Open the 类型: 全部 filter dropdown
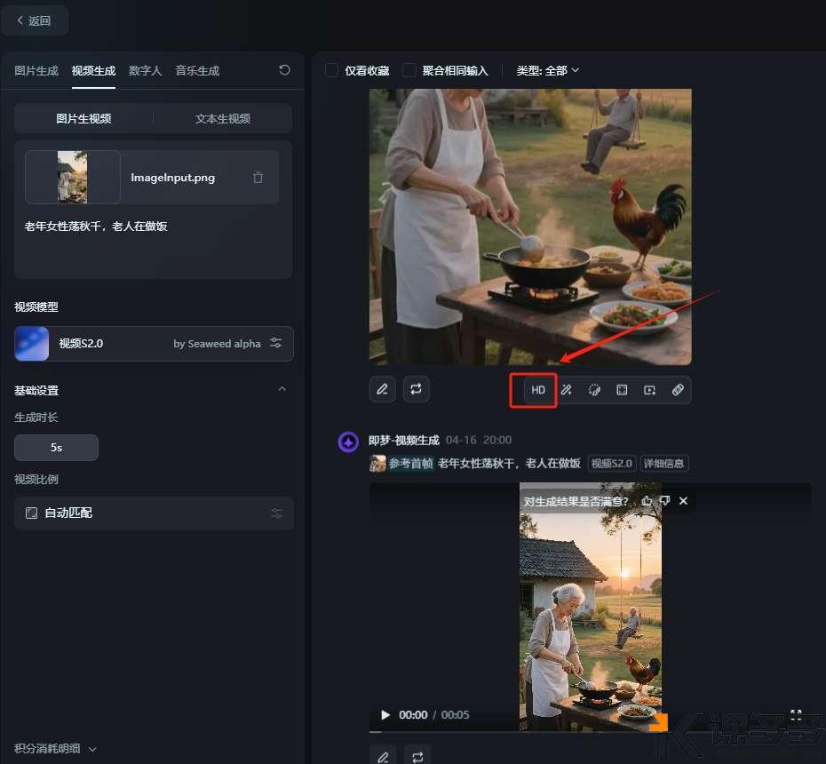Image resolution: width=826 pixels, height=764 pixels. coord(547,71)
